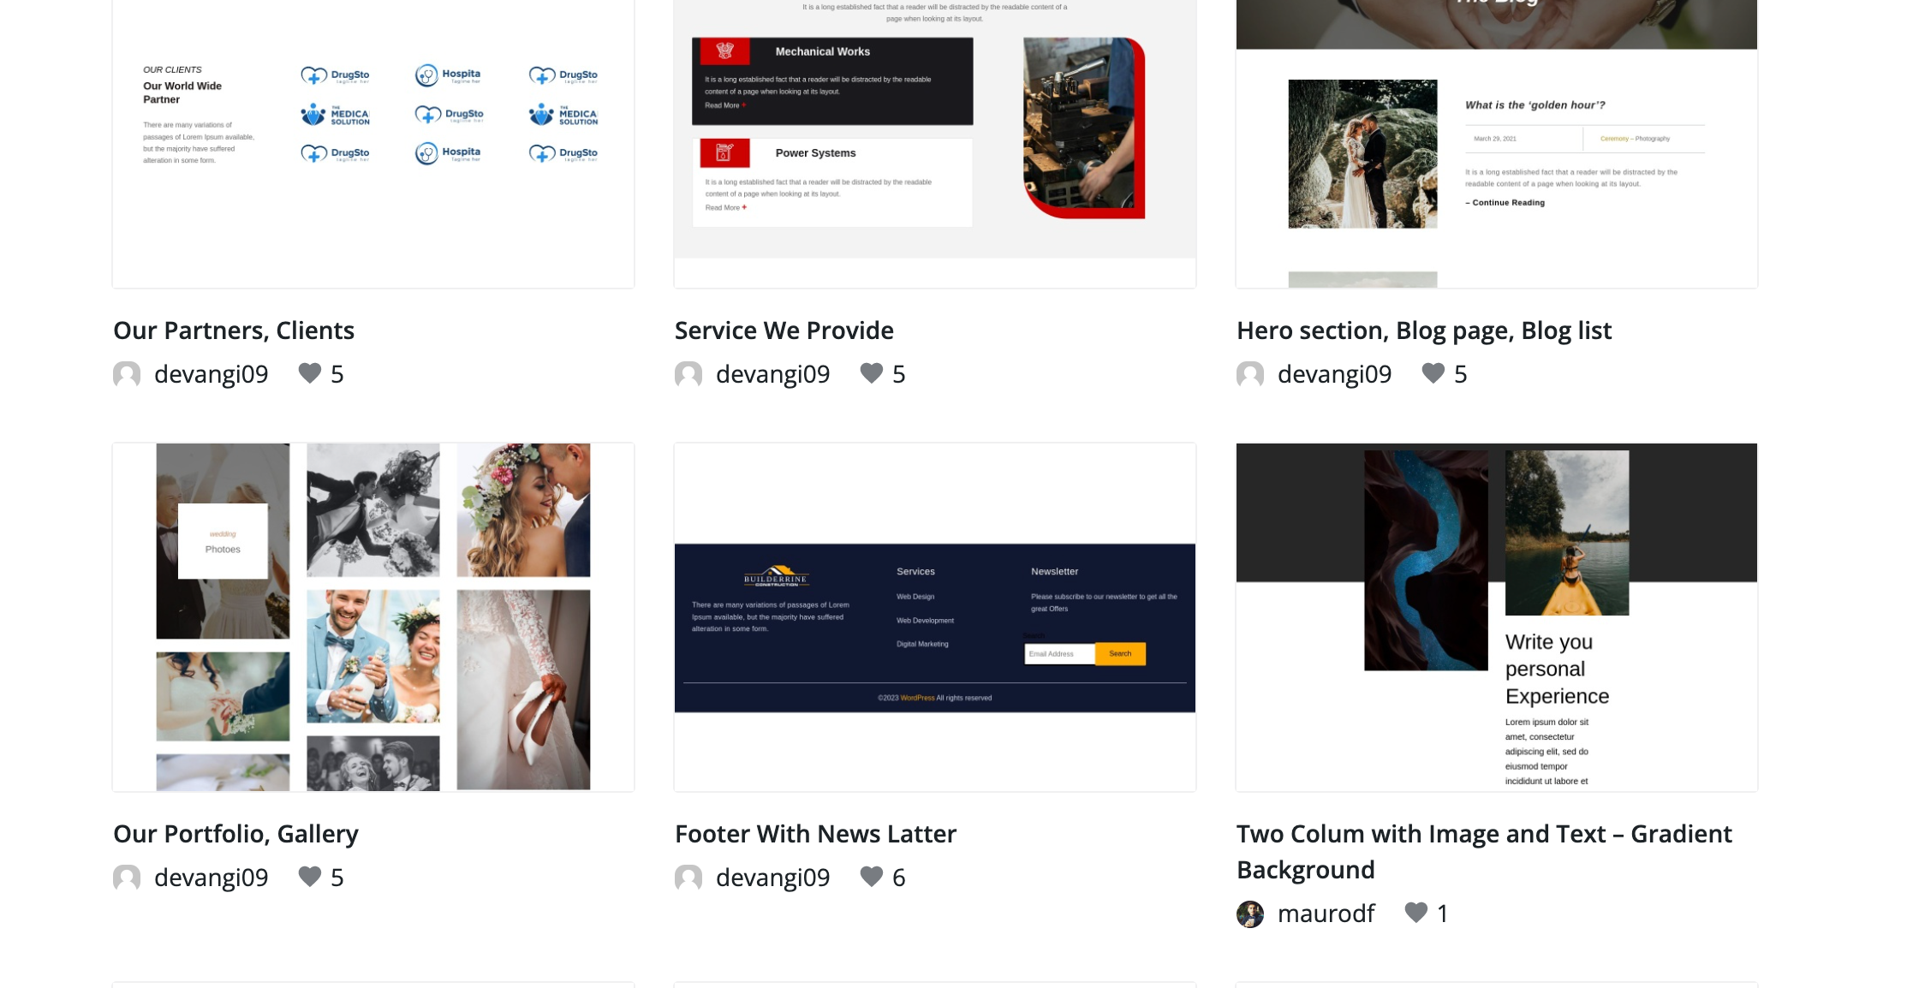Image resolution: width=1913 pixels, height=988 pixels.
Task: Click the avatar icon next to 'devangi09' on Partners
Action: pos(126,374)
